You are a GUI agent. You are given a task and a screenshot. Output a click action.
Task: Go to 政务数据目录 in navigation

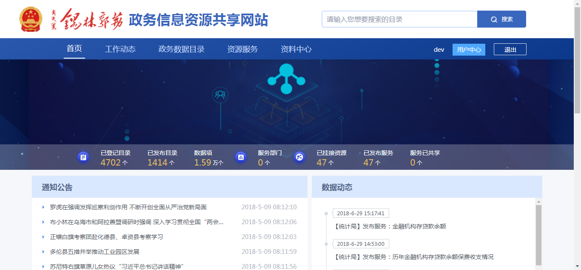[x=181, y=49]
